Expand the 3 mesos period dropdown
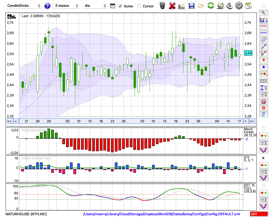This screenshot has width=272, height=218. pos(66,6)
